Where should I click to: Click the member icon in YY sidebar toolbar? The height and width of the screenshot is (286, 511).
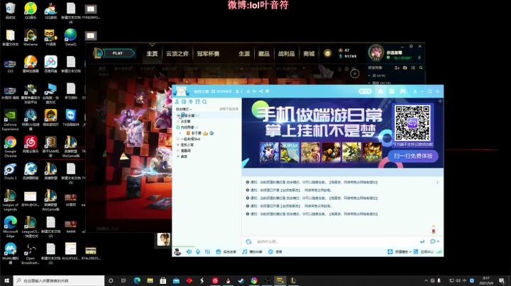pyautogui.click(x=177, y=102)
